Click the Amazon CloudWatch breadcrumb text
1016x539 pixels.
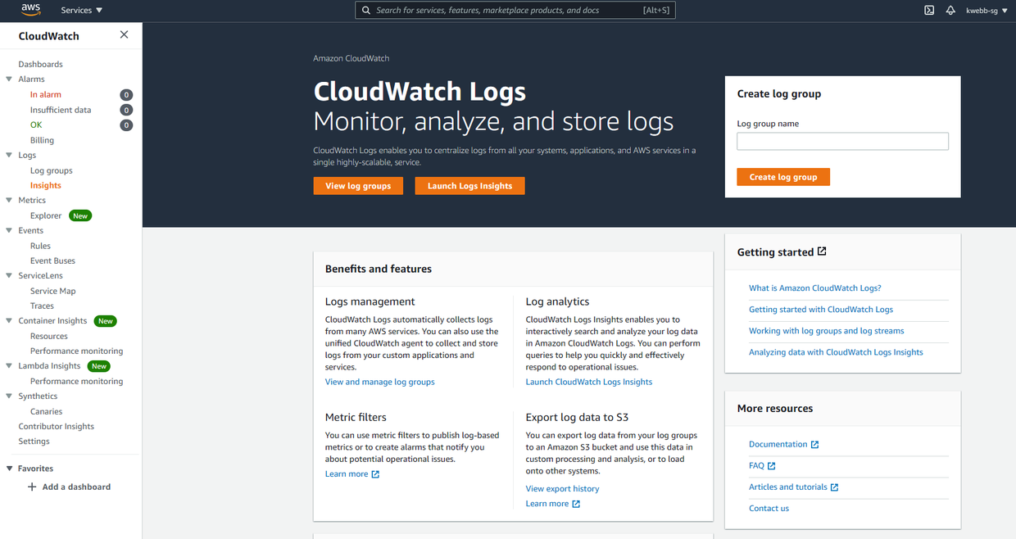[351, 58]
